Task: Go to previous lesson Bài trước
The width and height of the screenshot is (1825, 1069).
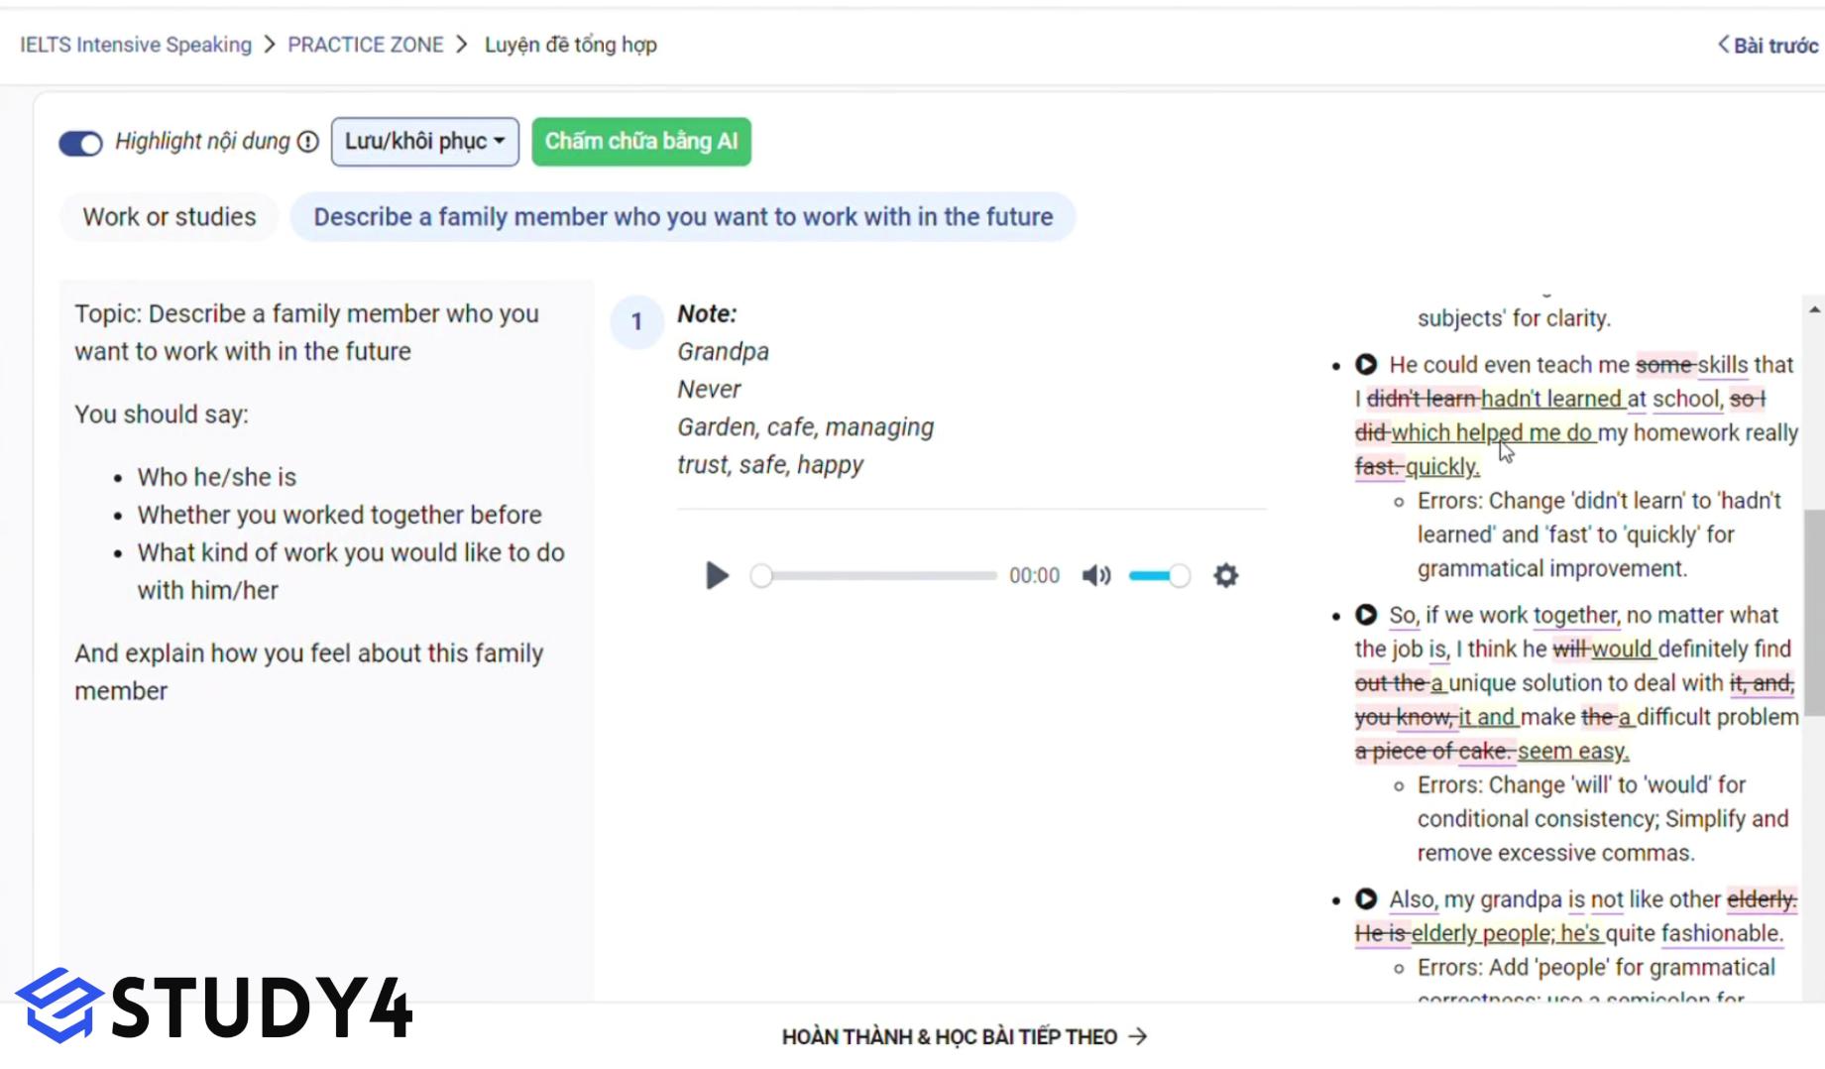Action: [1768, 46]
